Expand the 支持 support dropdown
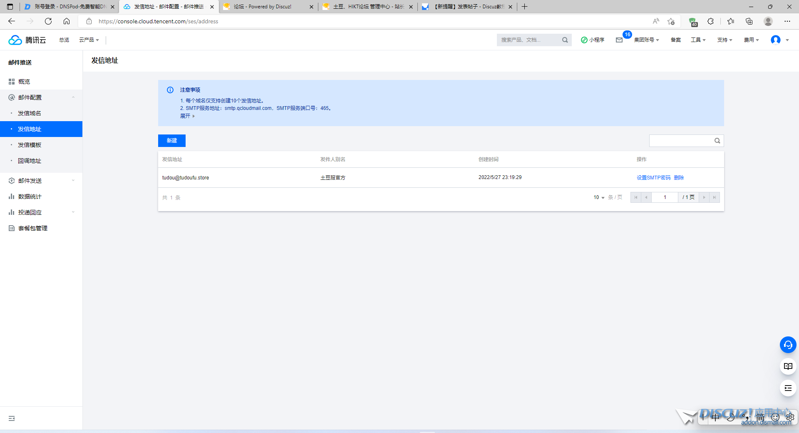799x433 pixels. coord(725,40)
